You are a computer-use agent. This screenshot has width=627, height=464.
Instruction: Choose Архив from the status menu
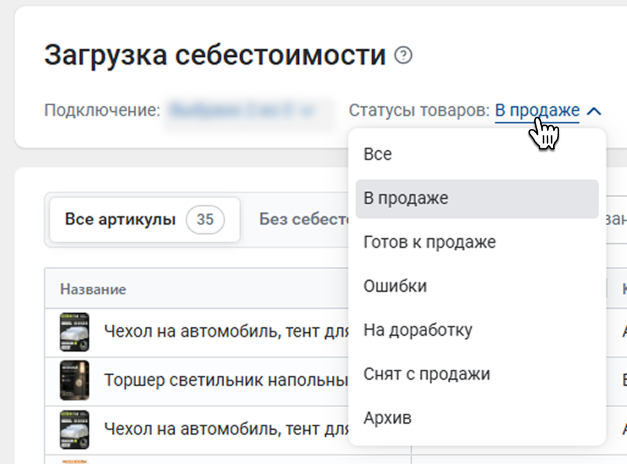pyautogui.click(x=387, y=418)
